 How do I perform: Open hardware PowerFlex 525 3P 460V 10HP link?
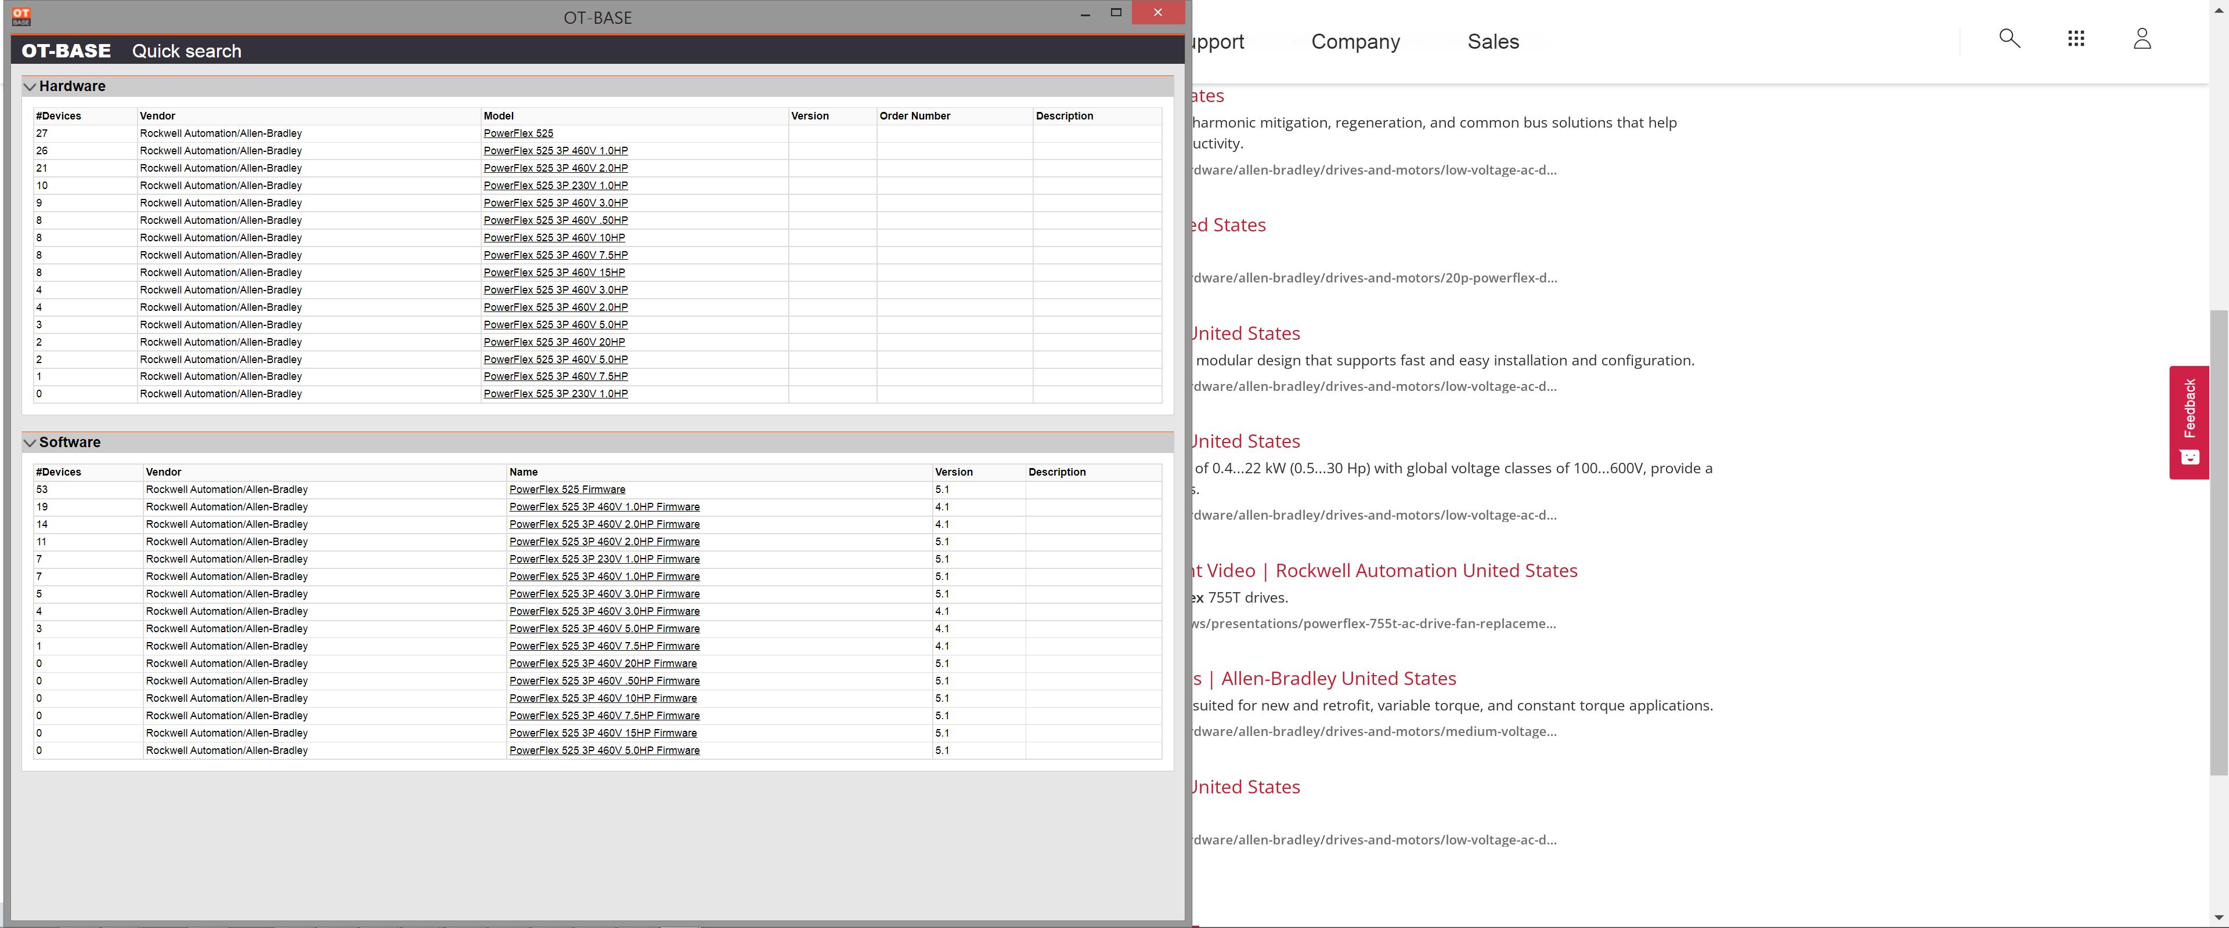point(554,237)
